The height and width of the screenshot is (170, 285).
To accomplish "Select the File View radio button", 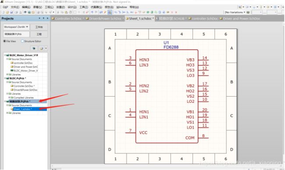I will 4,41.
